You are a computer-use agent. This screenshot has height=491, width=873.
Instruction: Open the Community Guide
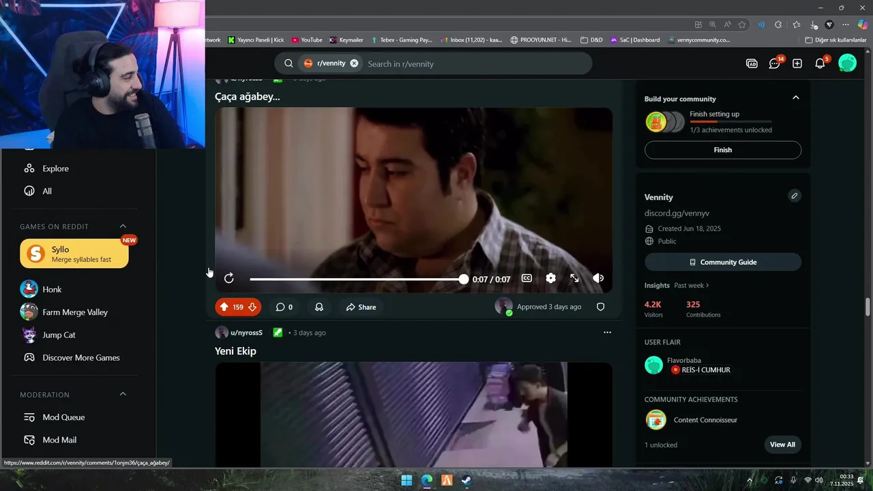click(x=723, y=262)
